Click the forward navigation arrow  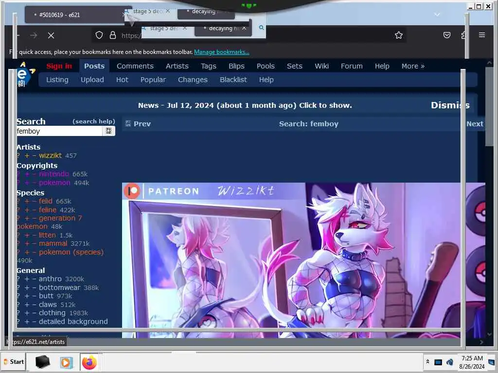34,35
